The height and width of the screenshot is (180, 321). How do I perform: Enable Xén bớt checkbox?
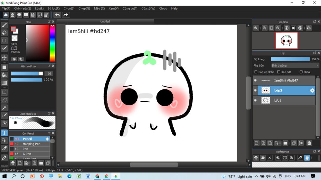[x=279, y=72]
